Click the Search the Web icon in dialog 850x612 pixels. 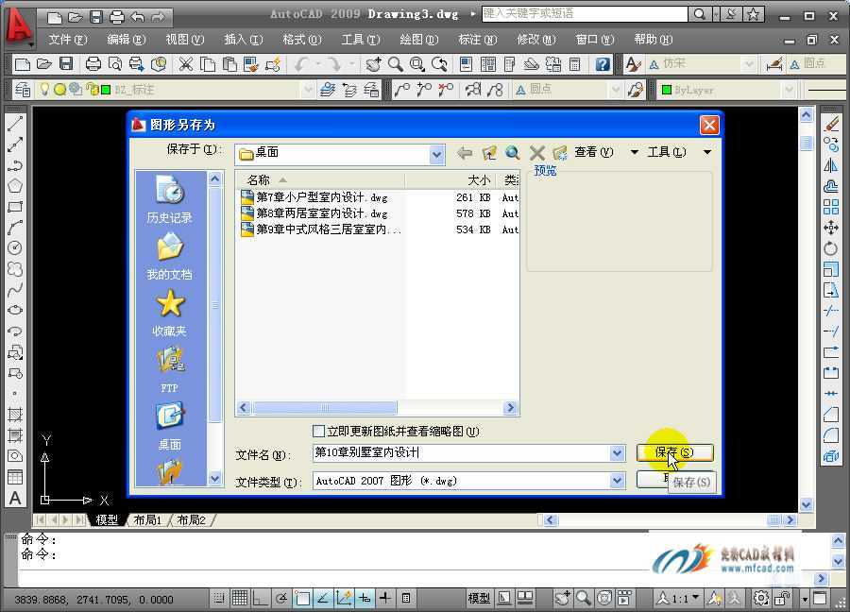click(512, 153)
